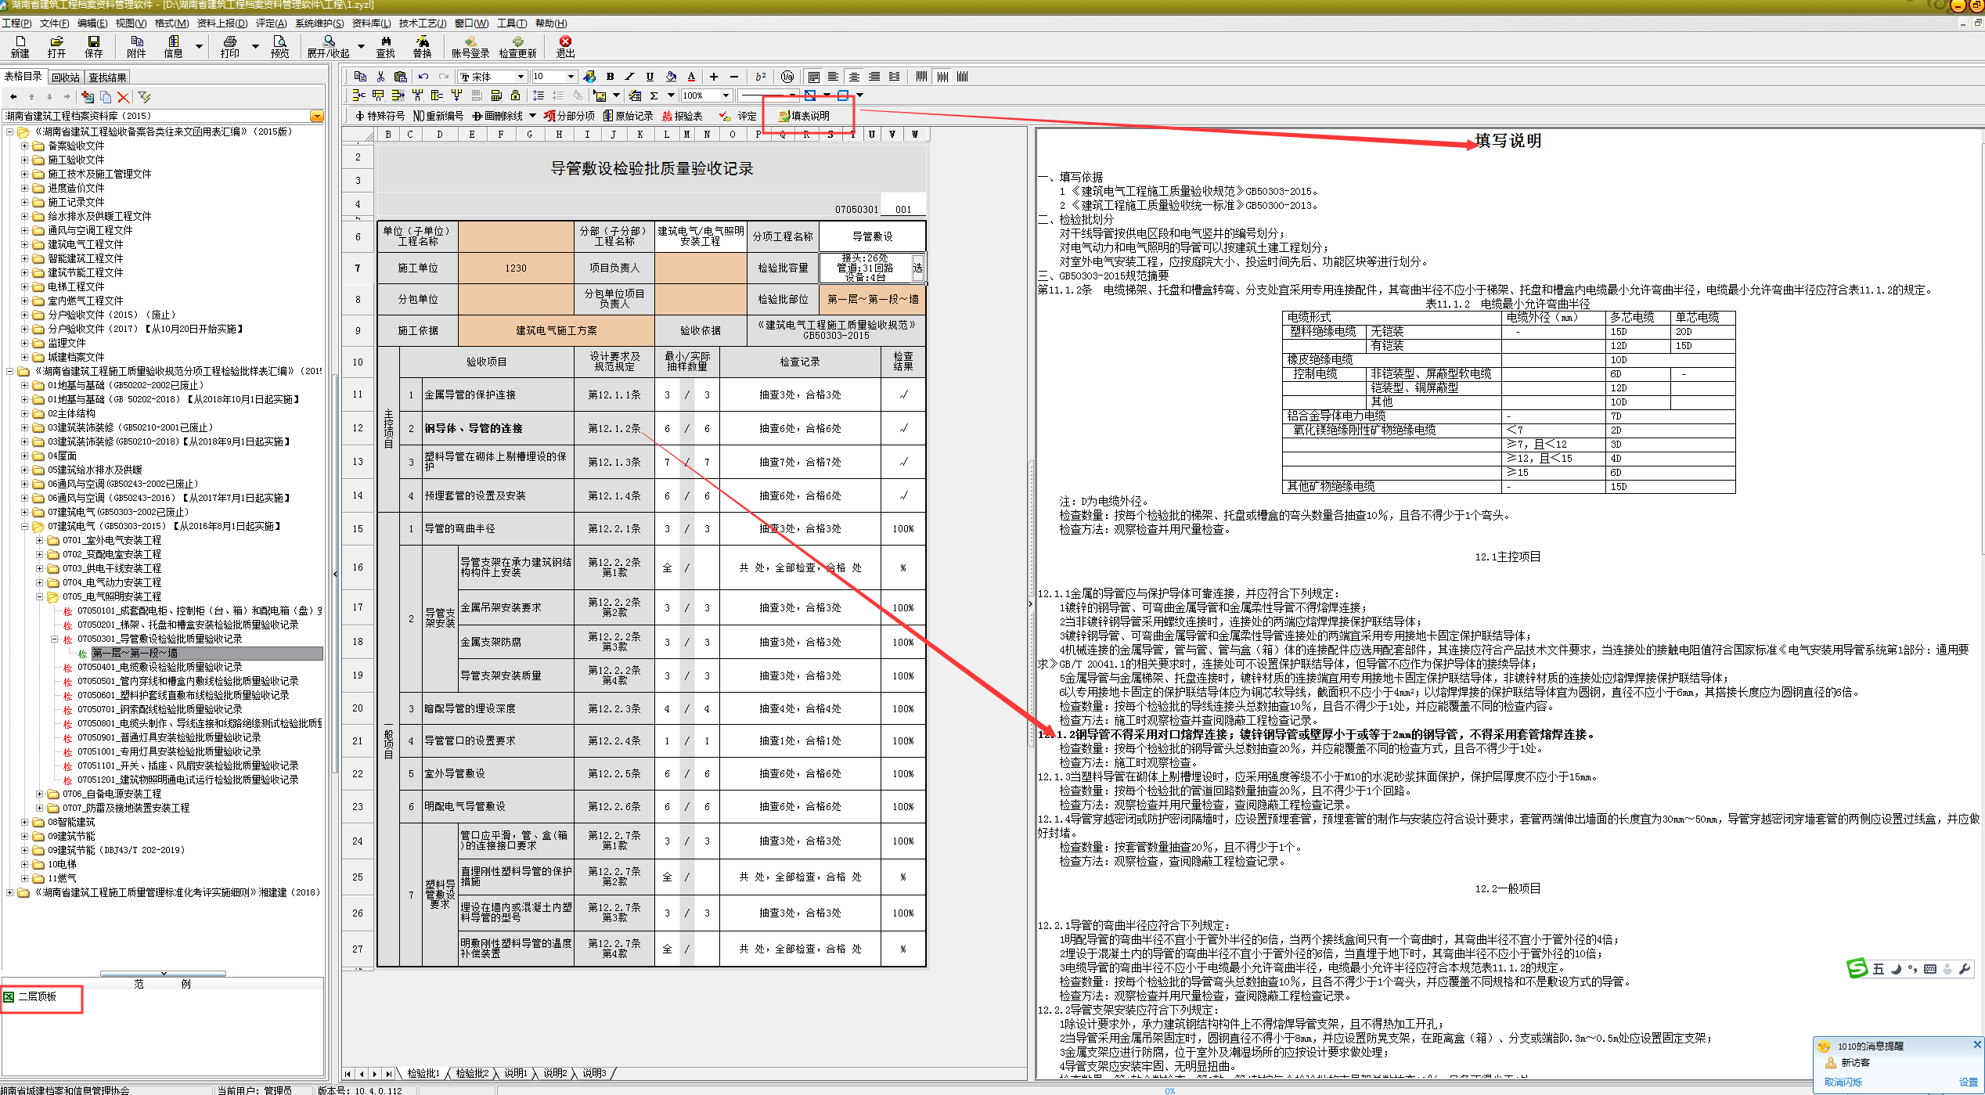1985x1095 pixels.
Task: Click the 新建 (New) toolbar icon
Action: click(20, 47)
